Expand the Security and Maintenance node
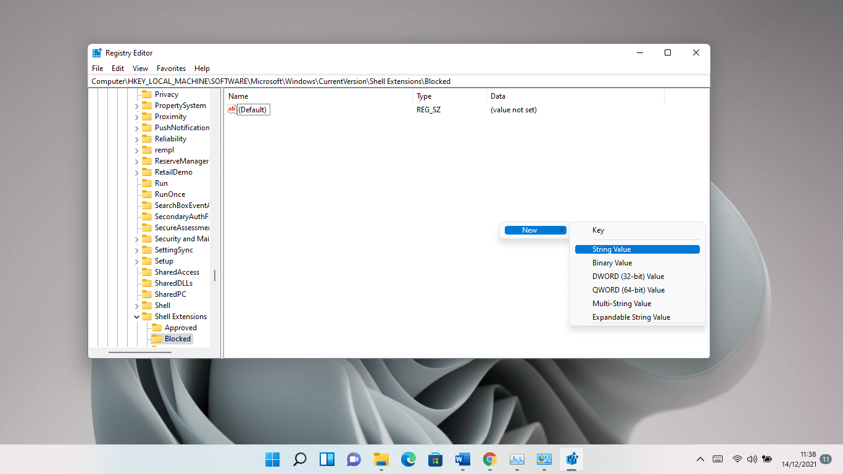Image resolution: width=843 pixels, height=474 pixels. tap(137, 239)
